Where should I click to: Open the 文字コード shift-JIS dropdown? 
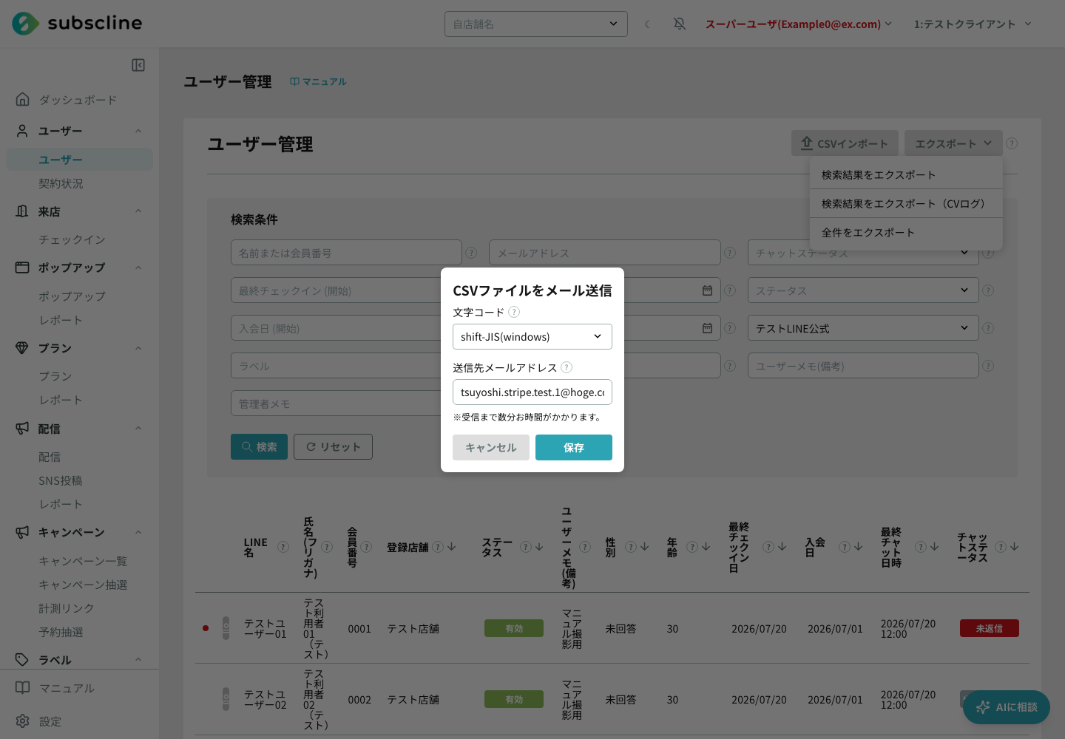tap(532, 336)
